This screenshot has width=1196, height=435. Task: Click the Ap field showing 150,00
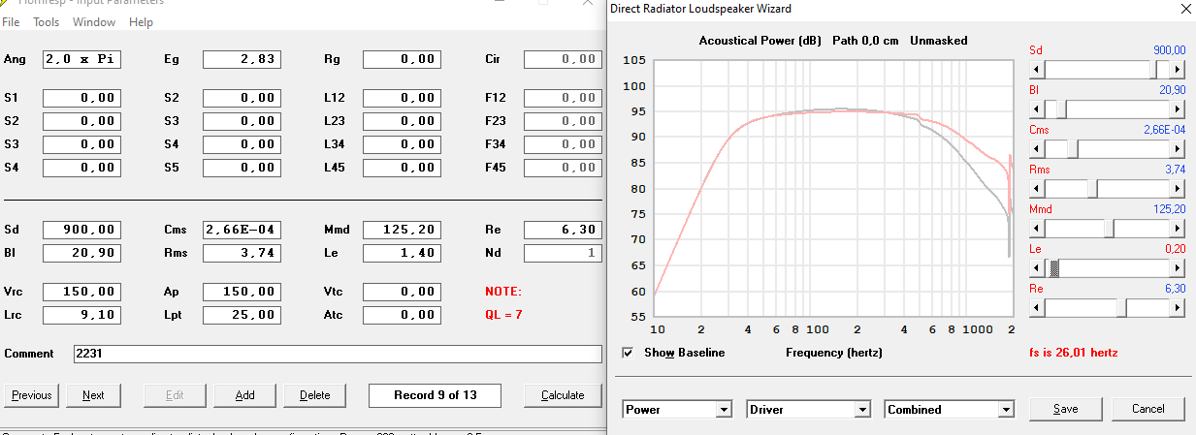pos(242,292)
